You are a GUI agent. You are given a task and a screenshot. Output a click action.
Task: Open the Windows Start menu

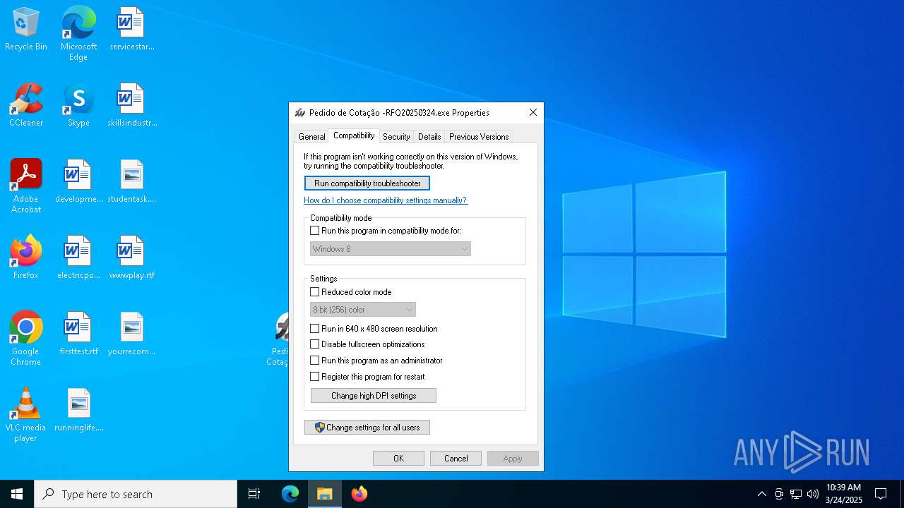(x=17, y=494)
